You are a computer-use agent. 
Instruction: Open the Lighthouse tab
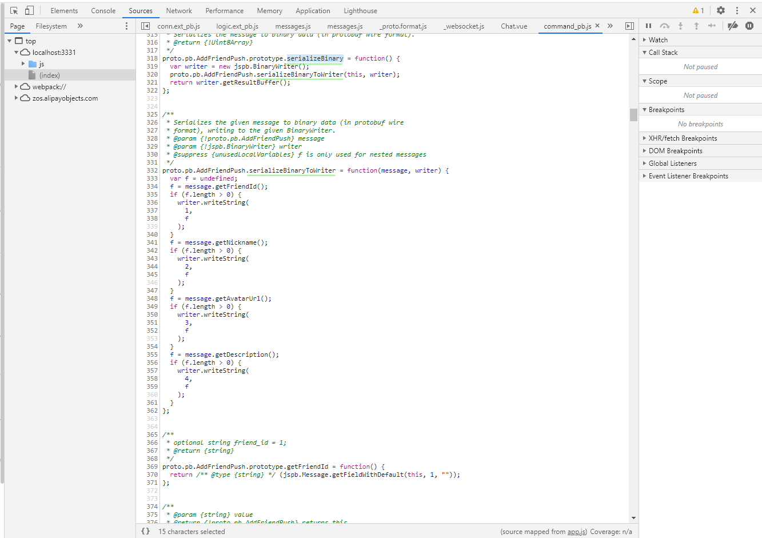click(360, 11)
